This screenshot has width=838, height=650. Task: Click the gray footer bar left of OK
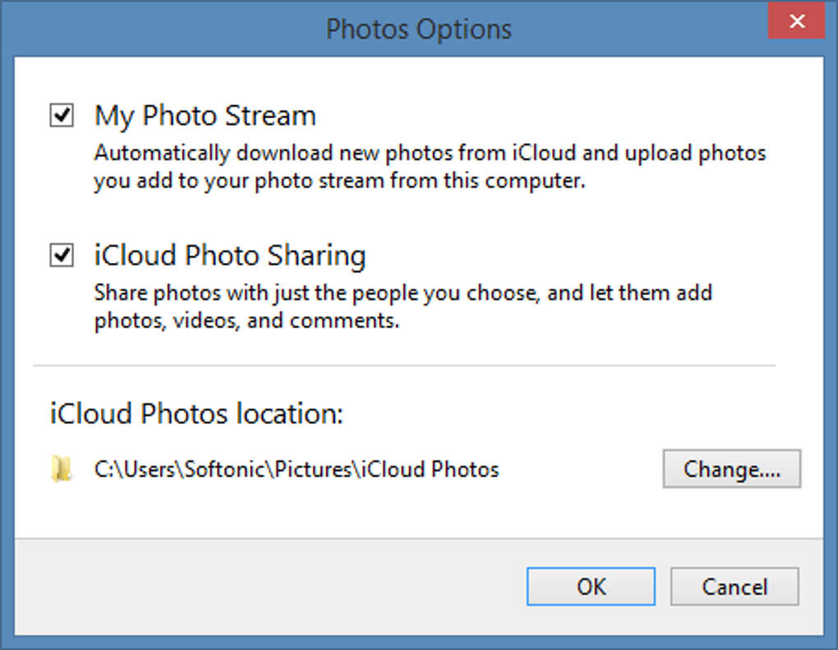pyautogui.click(x=263, y=587)
